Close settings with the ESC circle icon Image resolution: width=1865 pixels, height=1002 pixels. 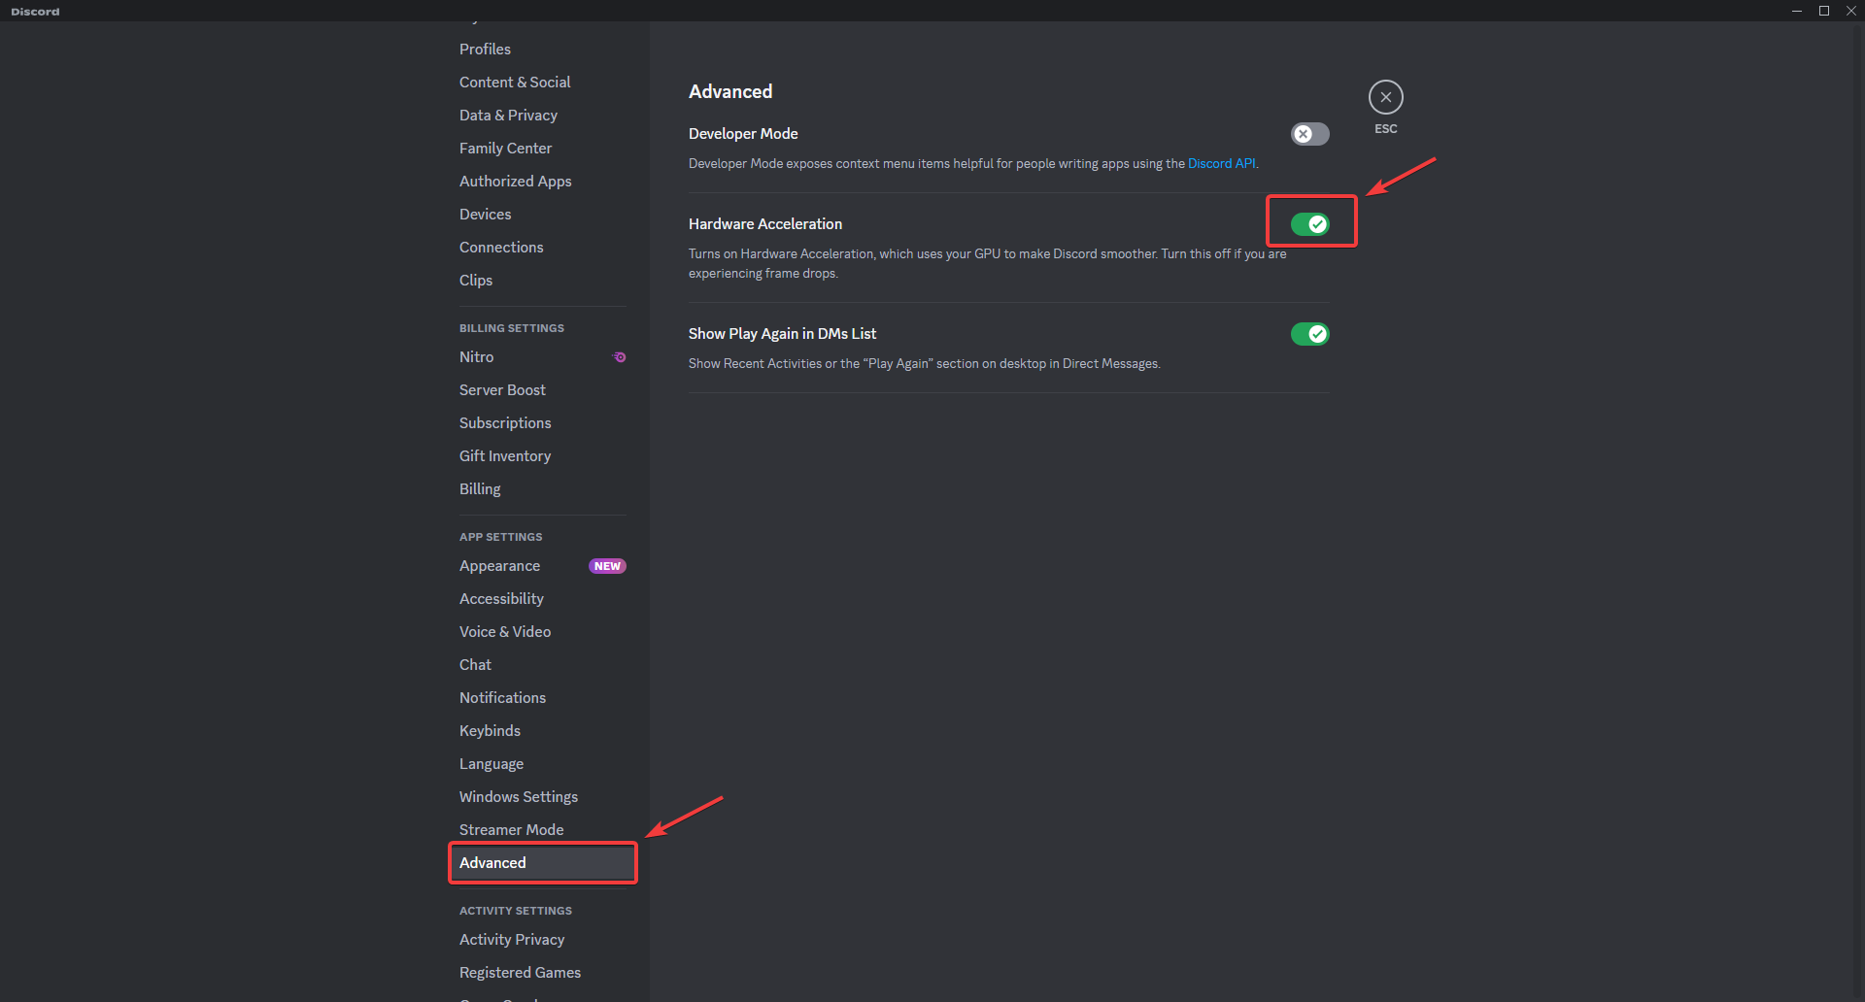coord(1385,97)
